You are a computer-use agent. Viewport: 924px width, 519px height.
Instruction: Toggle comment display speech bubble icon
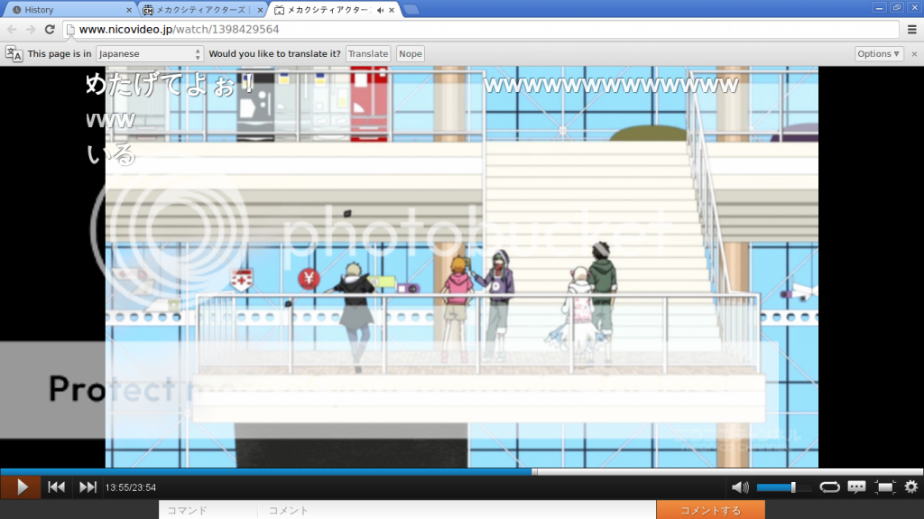click(856, 487)
